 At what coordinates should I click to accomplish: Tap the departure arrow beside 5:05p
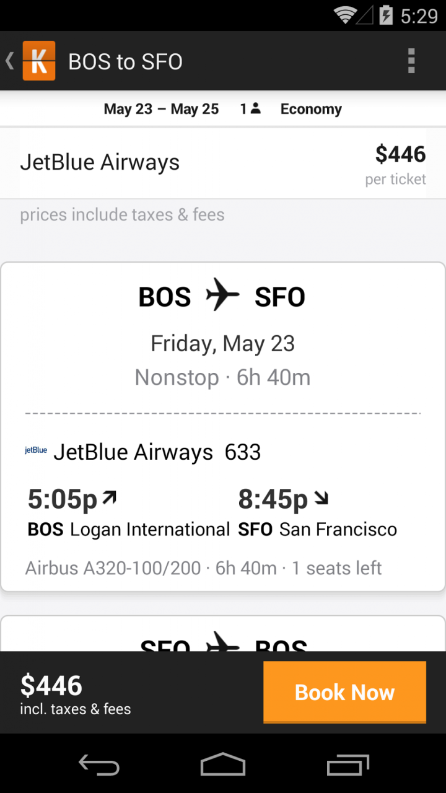pyautogui.click(x=110, y=497)
